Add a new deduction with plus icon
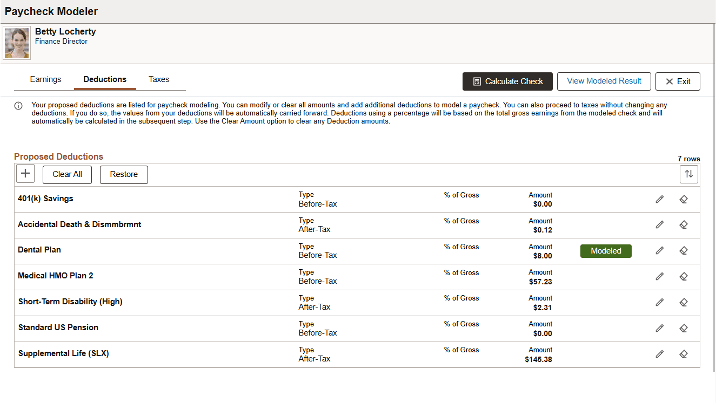Viewport: 716px width, 403px height. click(25, 174)
